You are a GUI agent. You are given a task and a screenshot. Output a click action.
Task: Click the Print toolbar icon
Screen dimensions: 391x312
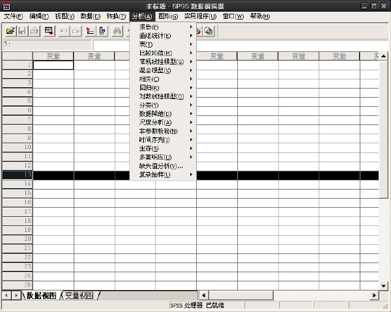click(35, 31)
